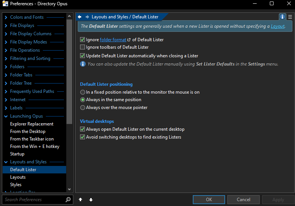Toggle Always open Default Lister on current desktop
Screen dimensions: 295x206
(82, 129)
